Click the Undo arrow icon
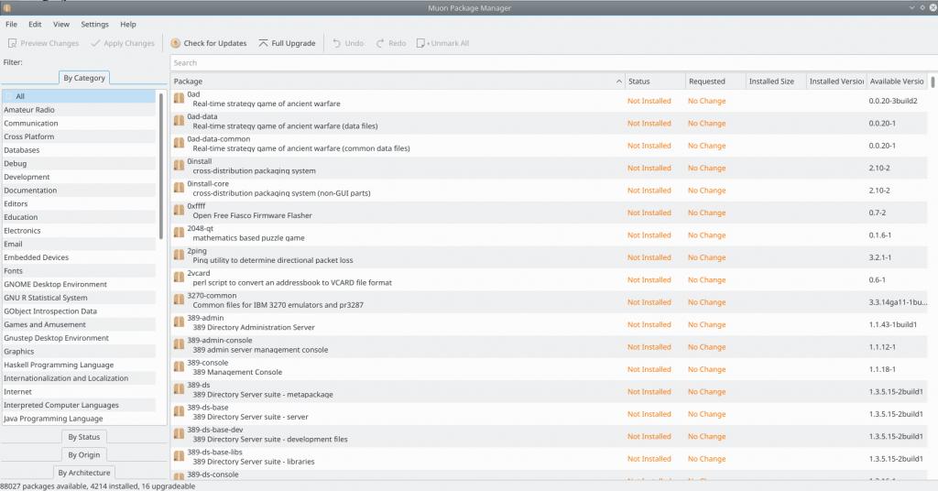938x491 pixels. pos(337,43)
